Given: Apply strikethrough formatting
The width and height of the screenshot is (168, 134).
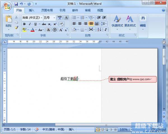Looking at the screenshot, I should [x=44, y=24].
